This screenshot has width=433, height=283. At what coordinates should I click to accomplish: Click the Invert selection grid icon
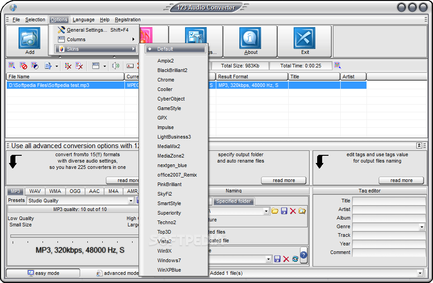coord(34,66)
